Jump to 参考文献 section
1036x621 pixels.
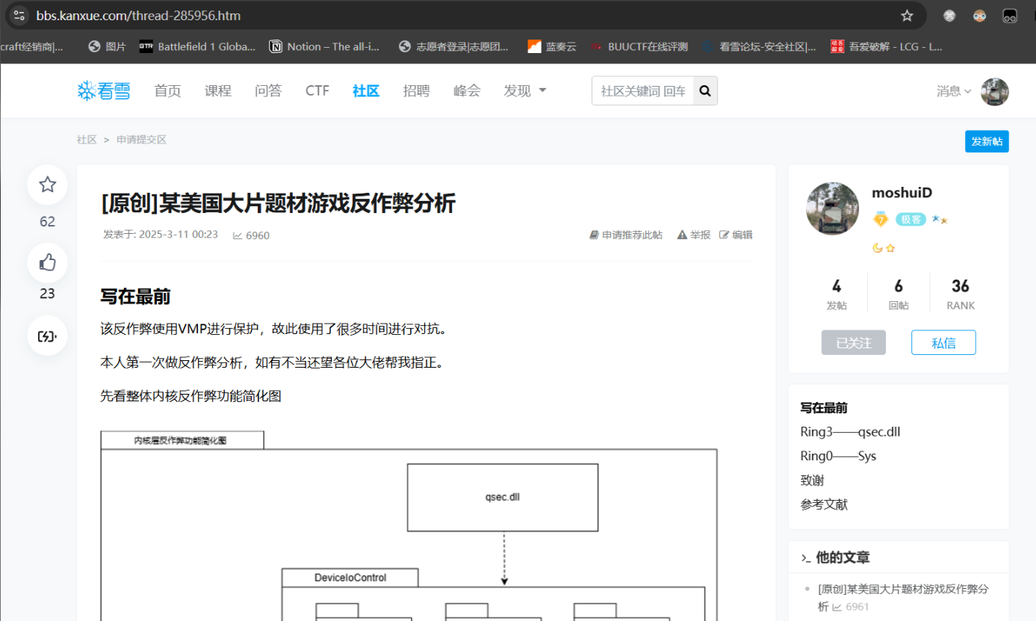pyautogui.click(x=824, y=504)
